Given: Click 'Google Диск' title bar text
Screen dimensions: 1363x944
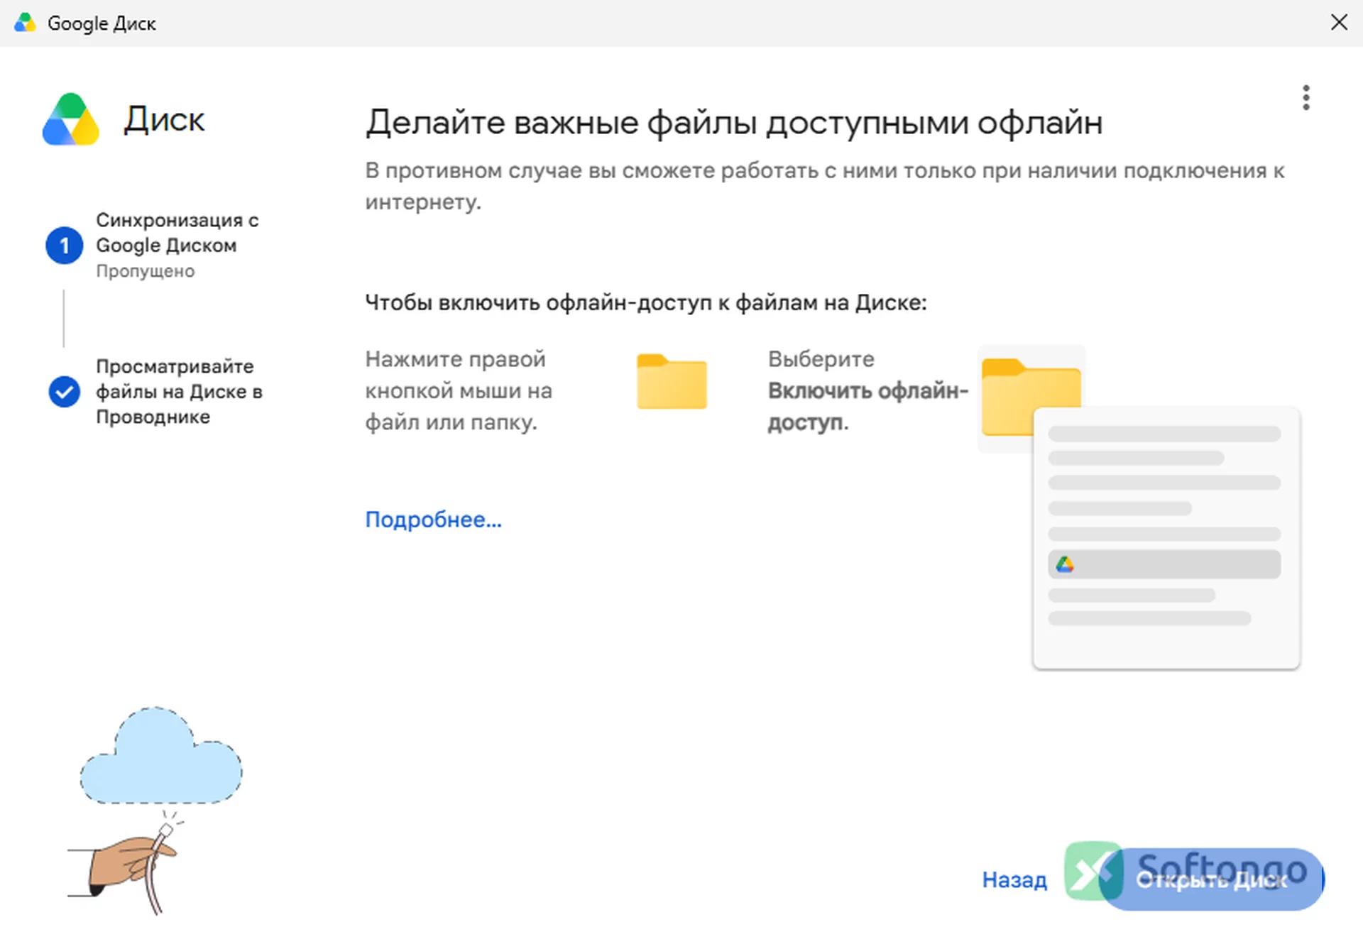Looking at the screenshot, I should (102, 23).
